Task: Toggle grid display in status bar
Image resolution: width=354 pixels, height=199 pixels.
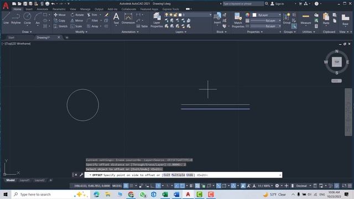Action: (126, 186)
